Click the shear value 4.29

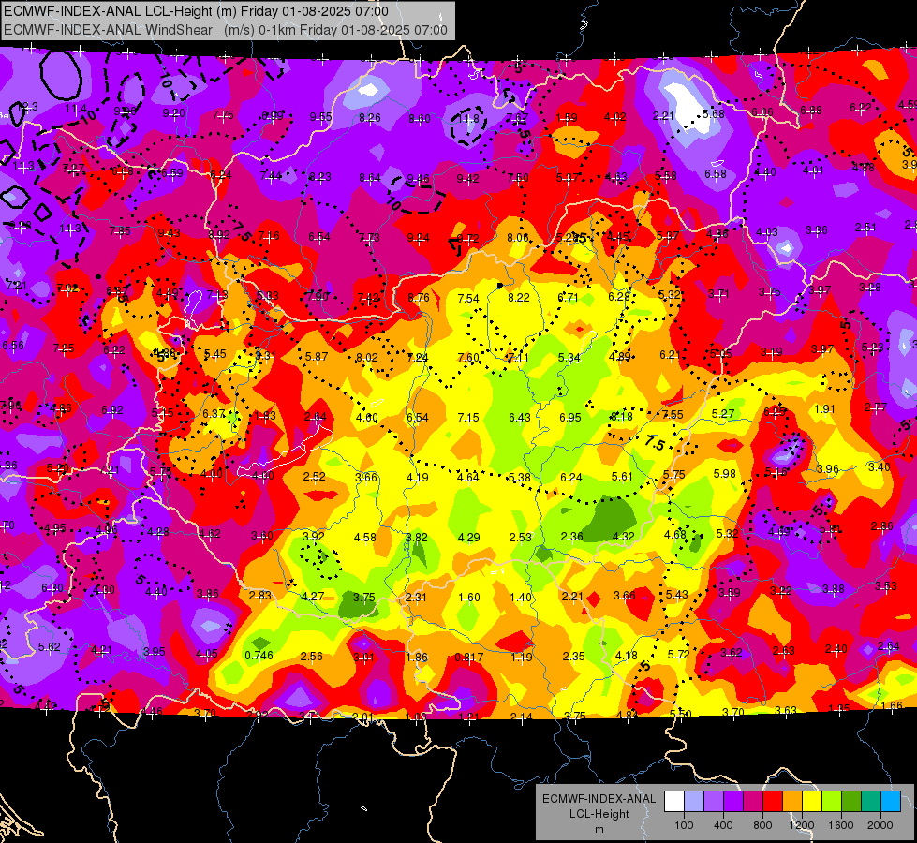469,537
